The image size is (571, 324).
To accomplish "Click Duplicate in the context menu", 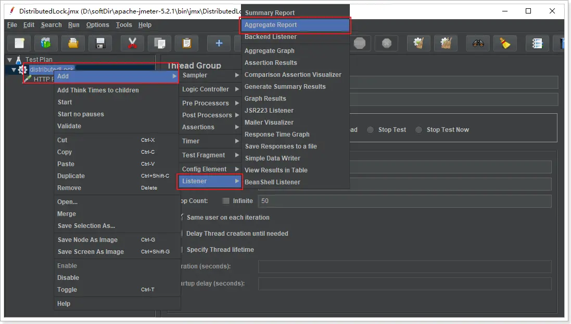I will (116, 176).
